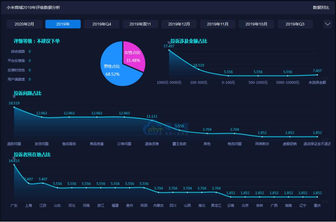Switch to the 2019年Q4 tab
The height and width of the screenshot is (222, 336).
click(102, 24)
